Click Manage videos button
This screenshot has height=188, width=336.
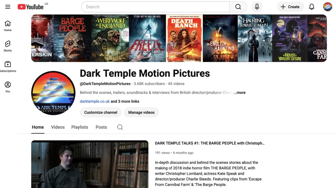(141, 112)
